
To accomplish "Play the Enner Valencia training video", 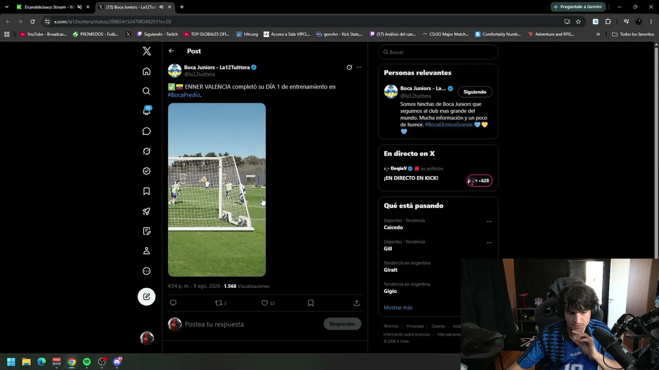I will (217, 190).
